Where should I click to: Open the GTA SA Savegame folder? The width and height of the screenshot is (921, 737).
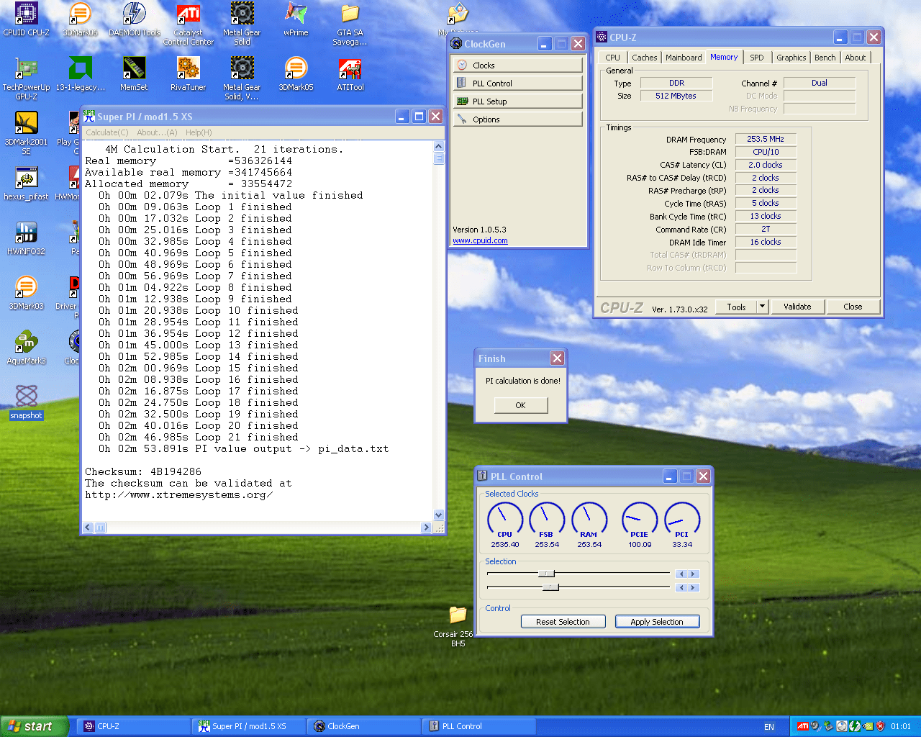(350, 24)
